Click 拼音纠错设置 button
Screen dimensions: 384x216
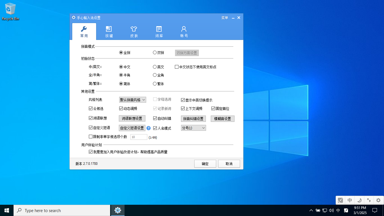(193, 119)
